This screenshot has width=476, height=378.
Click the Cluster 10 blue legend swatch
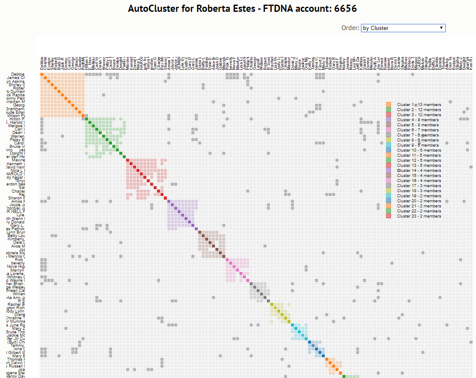388,150
